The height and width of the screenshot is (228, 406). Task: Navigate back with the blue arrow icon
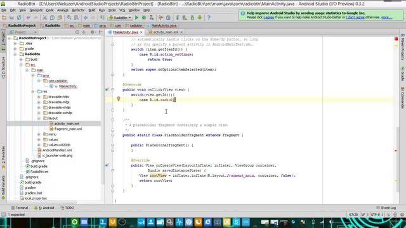[x=86, y=18]
